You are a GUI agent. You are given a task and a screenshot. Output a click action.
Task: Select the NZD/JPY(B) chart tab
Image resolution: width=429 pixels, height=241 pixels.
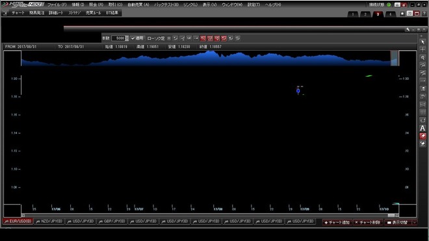[49, 222]
